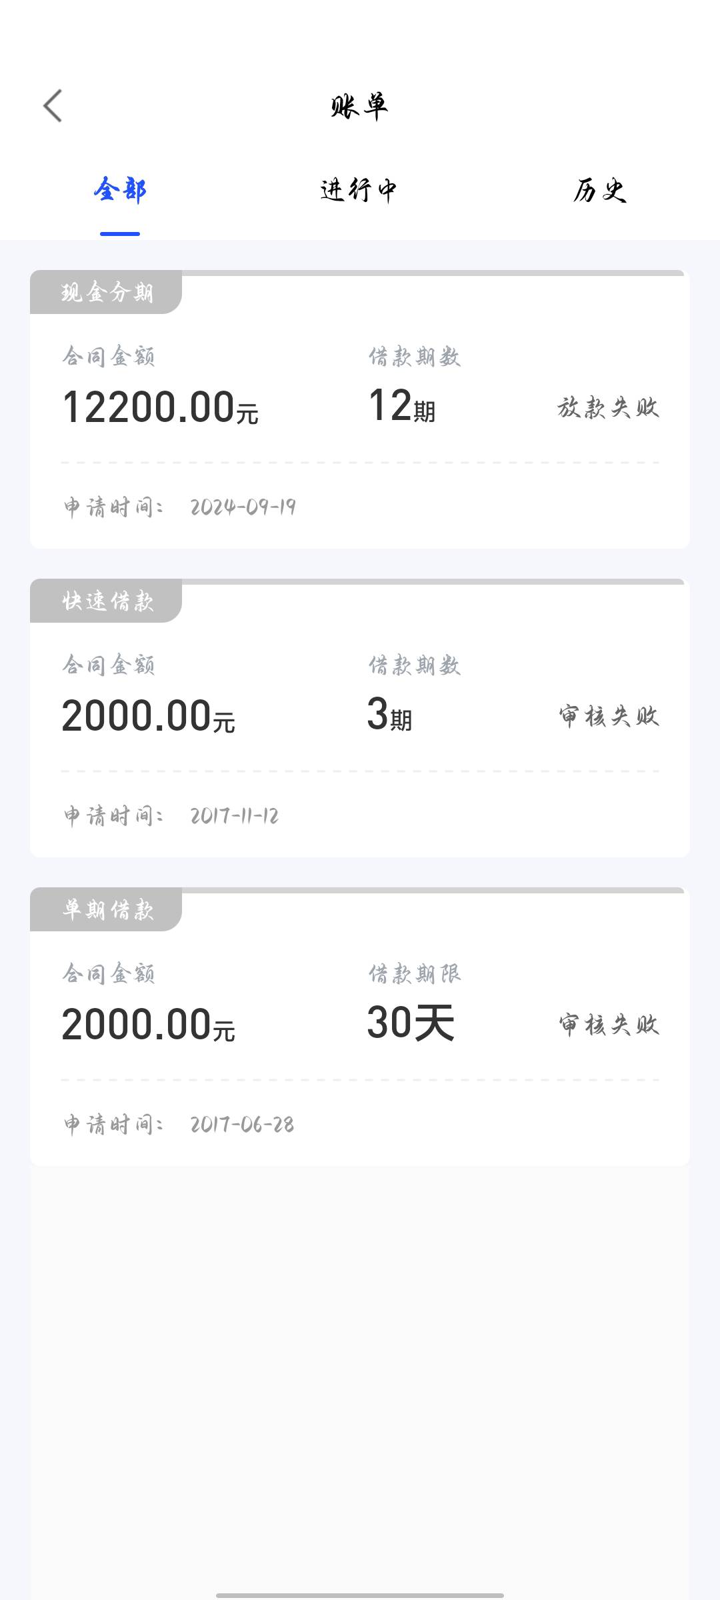Select the 快速借款 tag label
Image resolution: width=720 pixels, height=1600 pixels.
(107, 601)
